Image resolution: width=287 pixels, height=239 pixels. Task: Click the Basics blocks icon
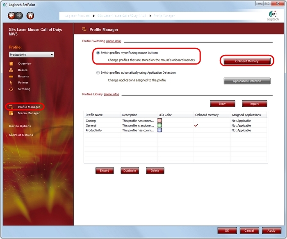pos(11,70)
